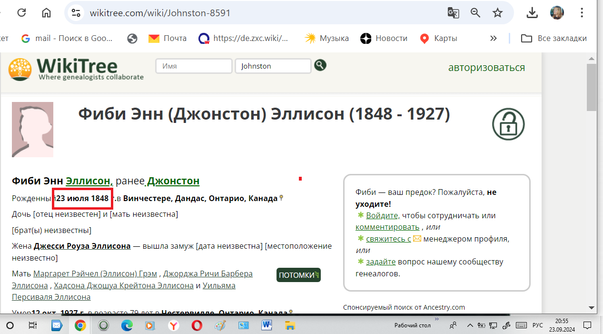
Task: Click the Google Translate icon in address bar
Action: click(x=453, y=13)
